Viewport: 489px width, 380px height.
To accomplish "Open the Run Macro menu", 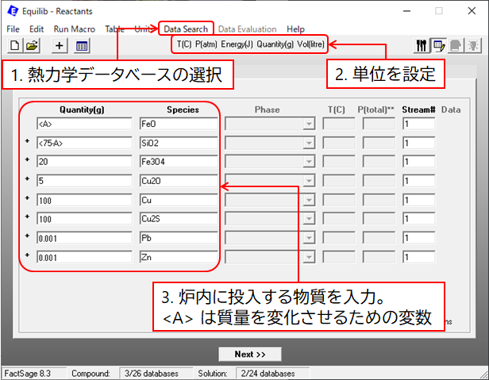I will (x=74, y=29).
